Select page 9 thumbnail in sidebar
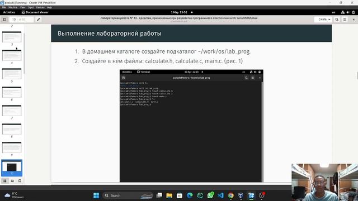The image size is (358, 201). pos(12,147)
